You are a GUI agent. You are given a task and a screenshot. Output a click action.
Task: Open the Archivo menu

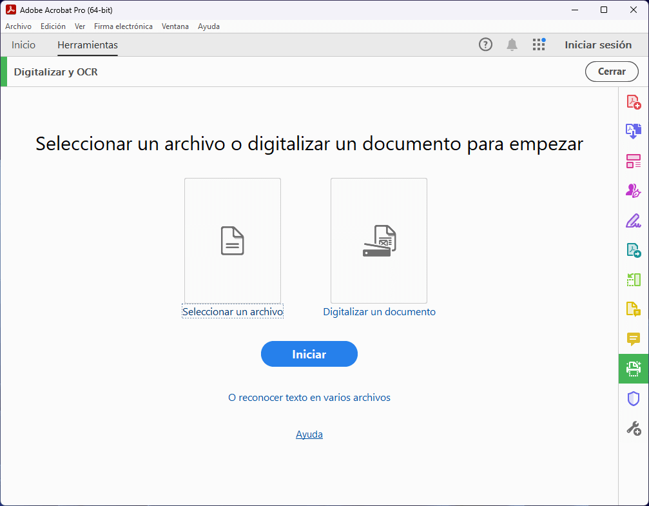[18, 26]
